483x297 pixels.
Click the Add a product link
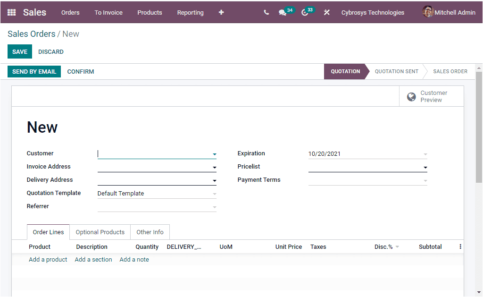[x=48, y=259]
